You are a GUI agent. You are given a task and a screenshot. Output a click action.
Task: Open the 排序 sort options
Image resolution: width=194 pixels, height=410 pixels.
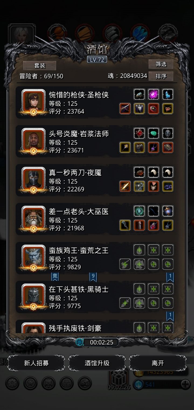coord(161,76)
